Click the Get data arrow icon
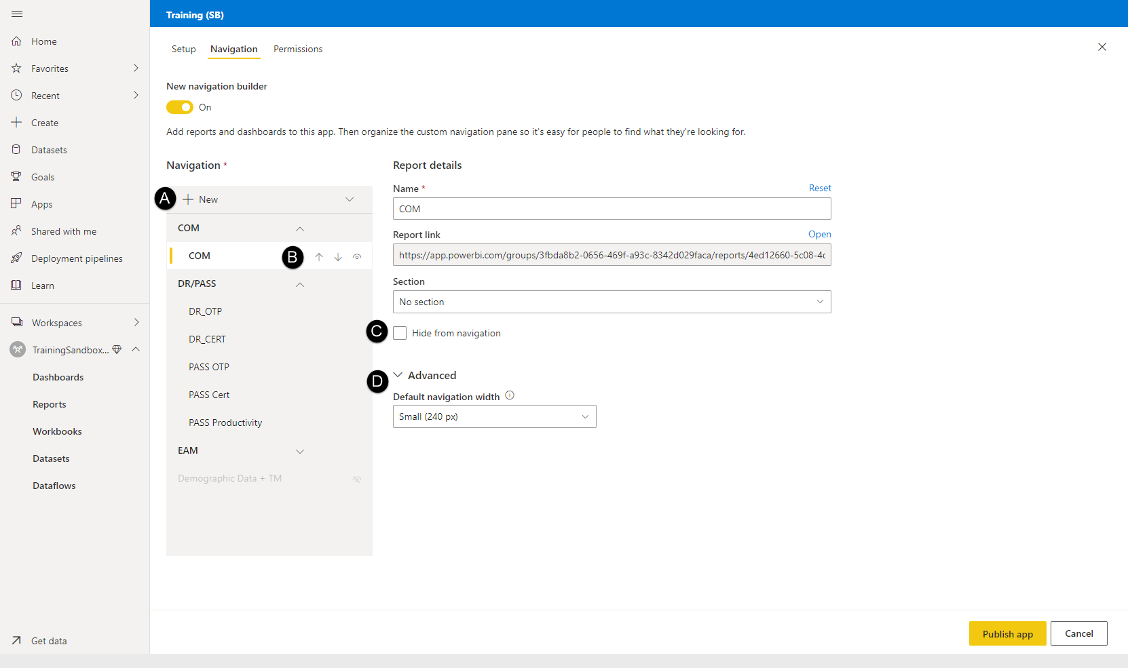The image size is (1128, 668). click(x=17, y=640)
